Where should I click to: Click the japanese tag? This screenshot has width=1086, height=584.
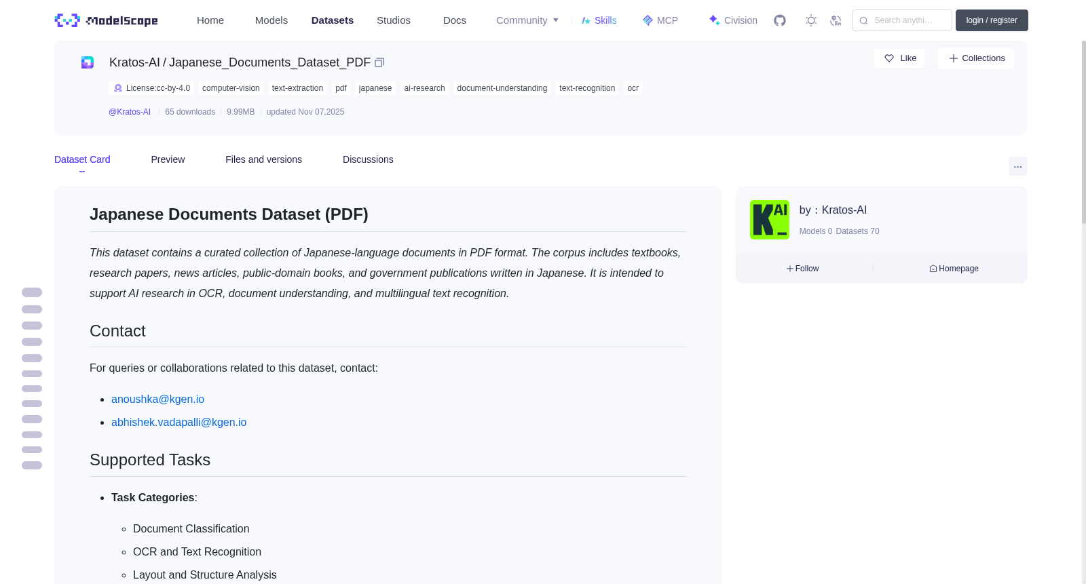tap(375, 88)
